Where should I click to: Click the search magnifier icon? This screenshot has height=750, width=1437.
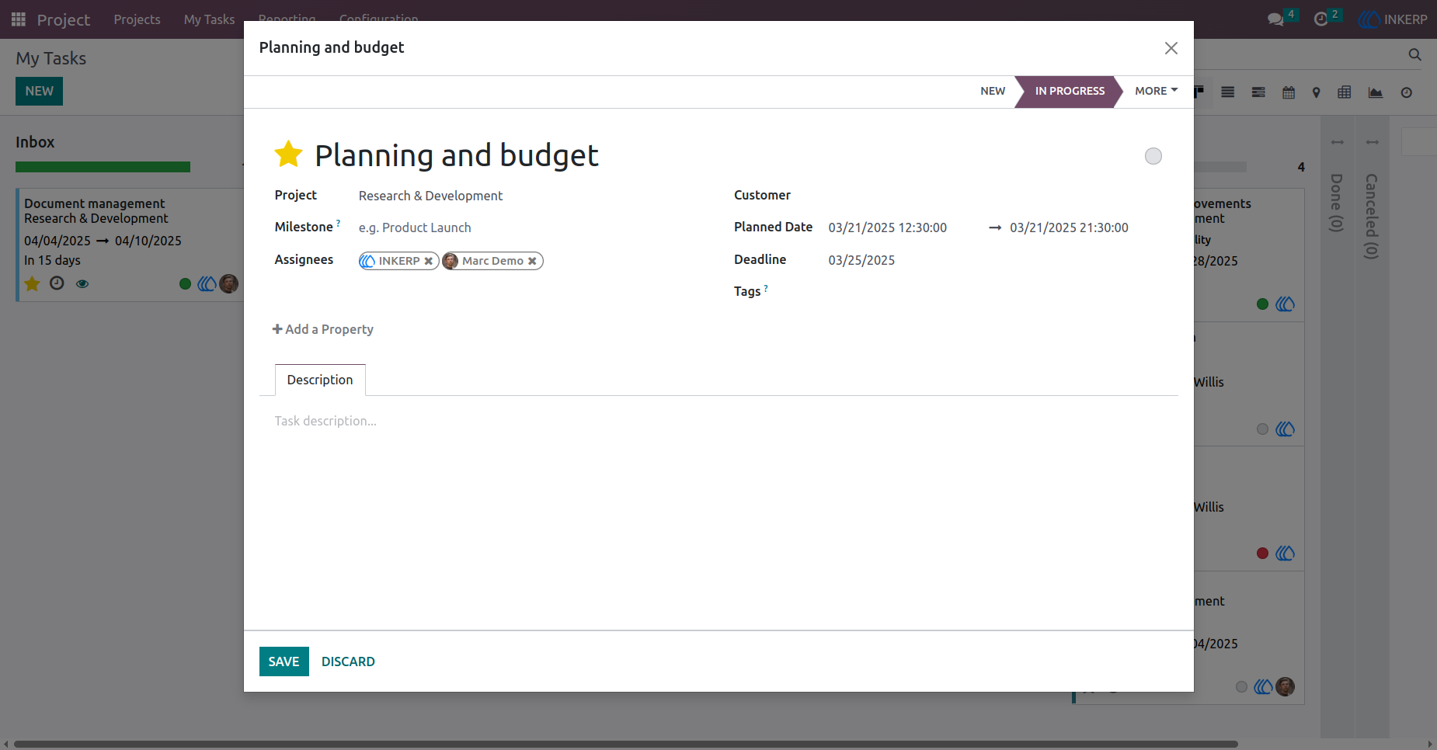click(1415, 54)
